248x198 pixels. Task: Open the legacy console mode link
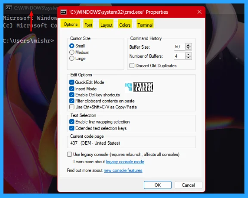(x=125, y=161)
